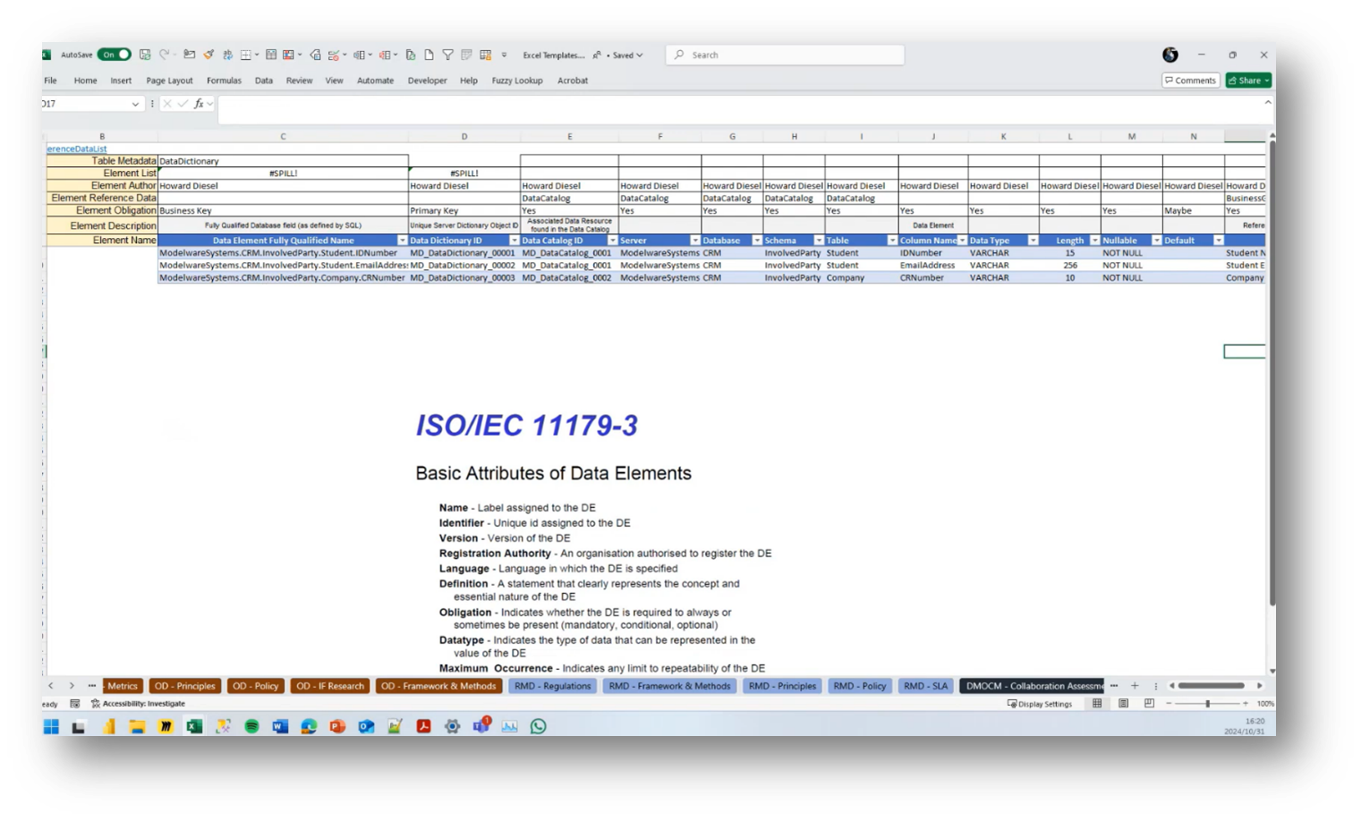This screenshot has width=1361, height=821.
Task: Click the Normal view icon in the status bar
Action: coord(1097,704)
